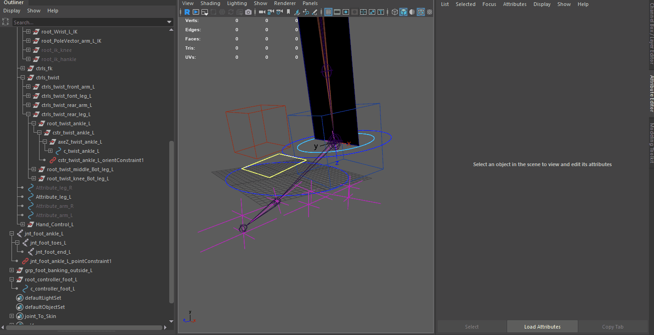This screenshot has width=654, height=335.
Task: Click the Load Attributes button
Action: pos(542,326)
